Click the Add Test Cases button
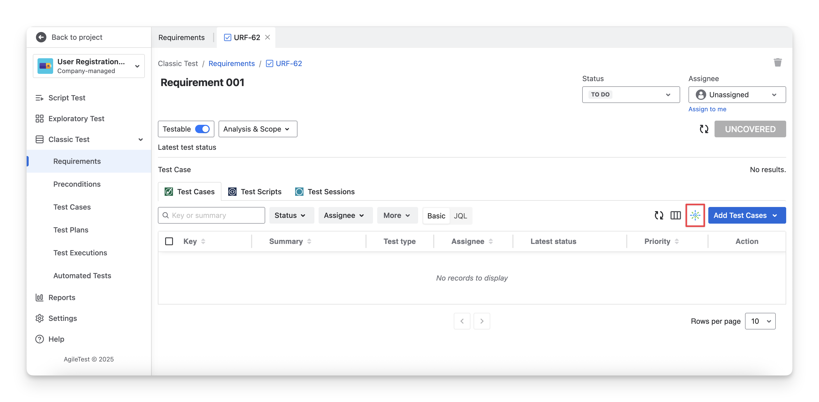Viewport: 819px width, 402px height. [x=740, y=216]
